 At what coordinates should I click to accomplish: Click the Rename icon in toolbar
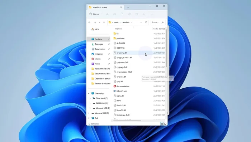[x=129, y=14]
